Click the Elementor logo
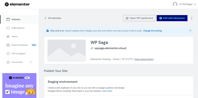Image resolution: width=198 pixels, height=98 pixels. point(17,4)
